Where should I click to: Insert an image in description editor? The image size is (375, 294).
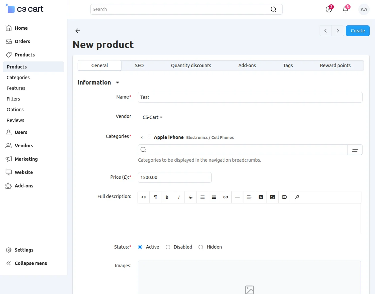273,197
